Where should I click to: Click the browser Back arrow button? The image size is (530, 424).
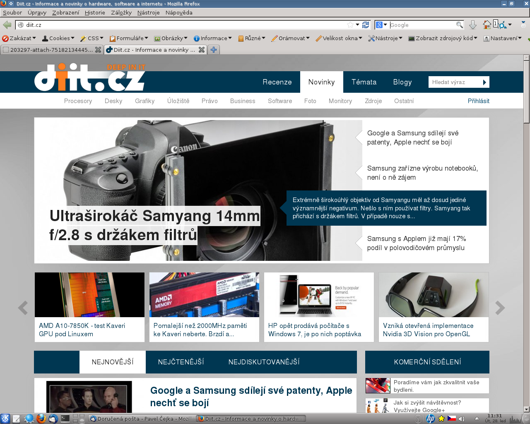[7, 25]
